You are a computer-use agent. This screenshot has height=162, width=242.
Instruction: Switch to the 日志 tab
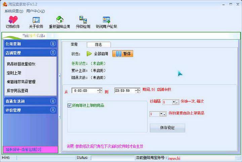pos(98,45)
